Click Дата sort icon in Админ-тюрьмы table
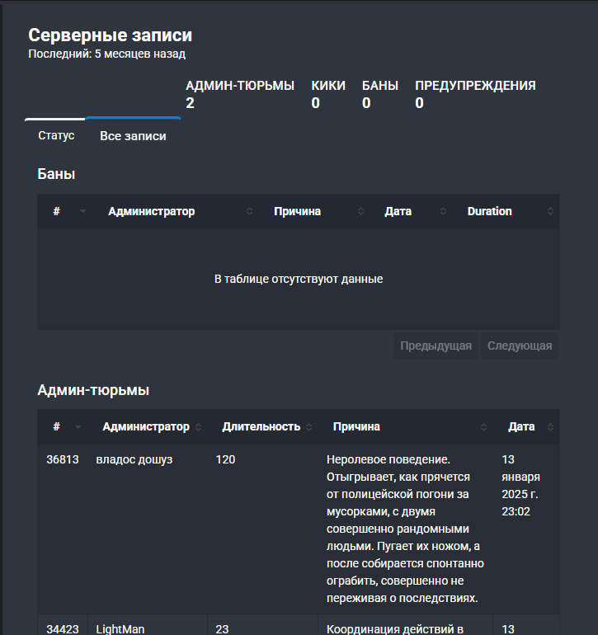Viewport: 598px width, 635px height. click(550, 427)
